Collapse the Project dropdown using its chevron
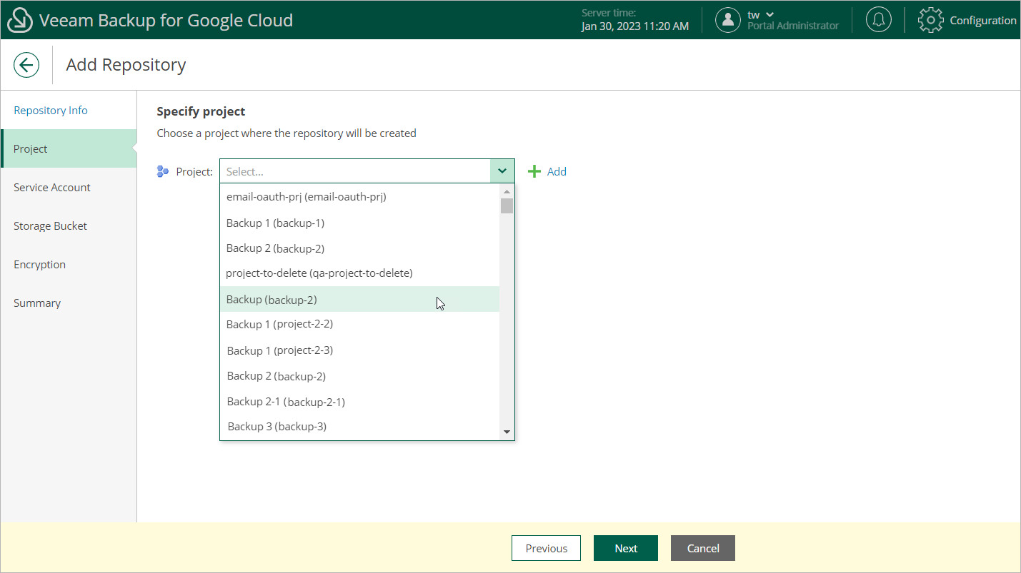The width and height of the screenshot is (1021, 573). coord(502,171)
